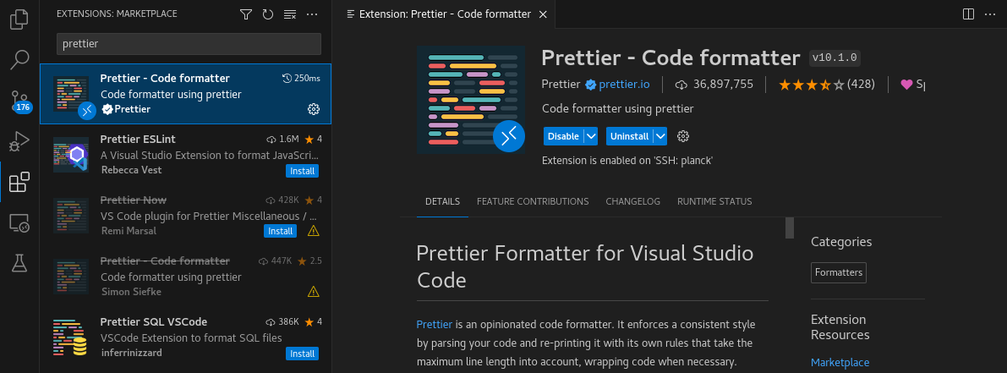Select Prettier - Code formatter list item
The image size is (1007, 373).
tap(186, 94)
